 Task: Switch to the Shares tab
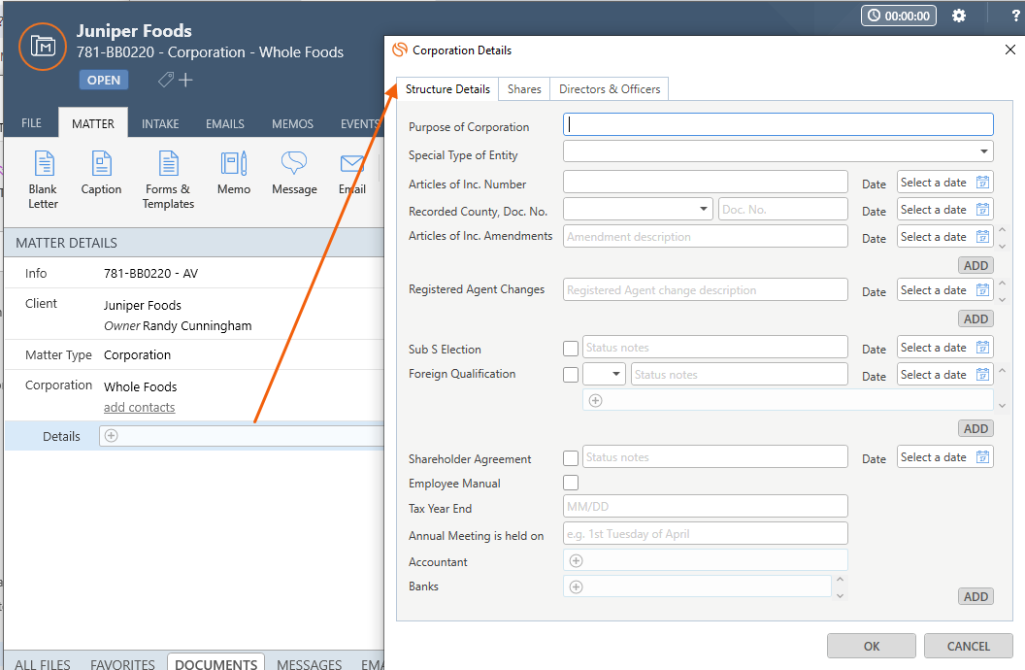point(524,89)
